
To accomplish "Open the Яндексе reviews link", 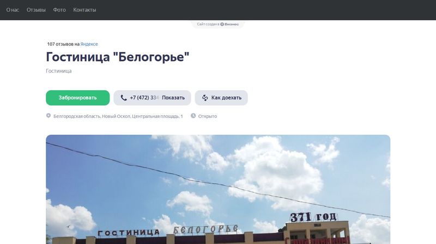I will pyautogui.click(x=89, y=44).
